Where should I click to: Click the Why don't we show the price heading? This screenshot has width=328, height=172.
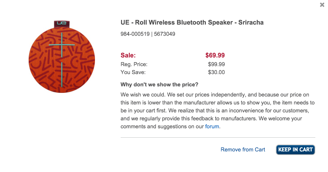pyautogui.click(x=159, y=85)
